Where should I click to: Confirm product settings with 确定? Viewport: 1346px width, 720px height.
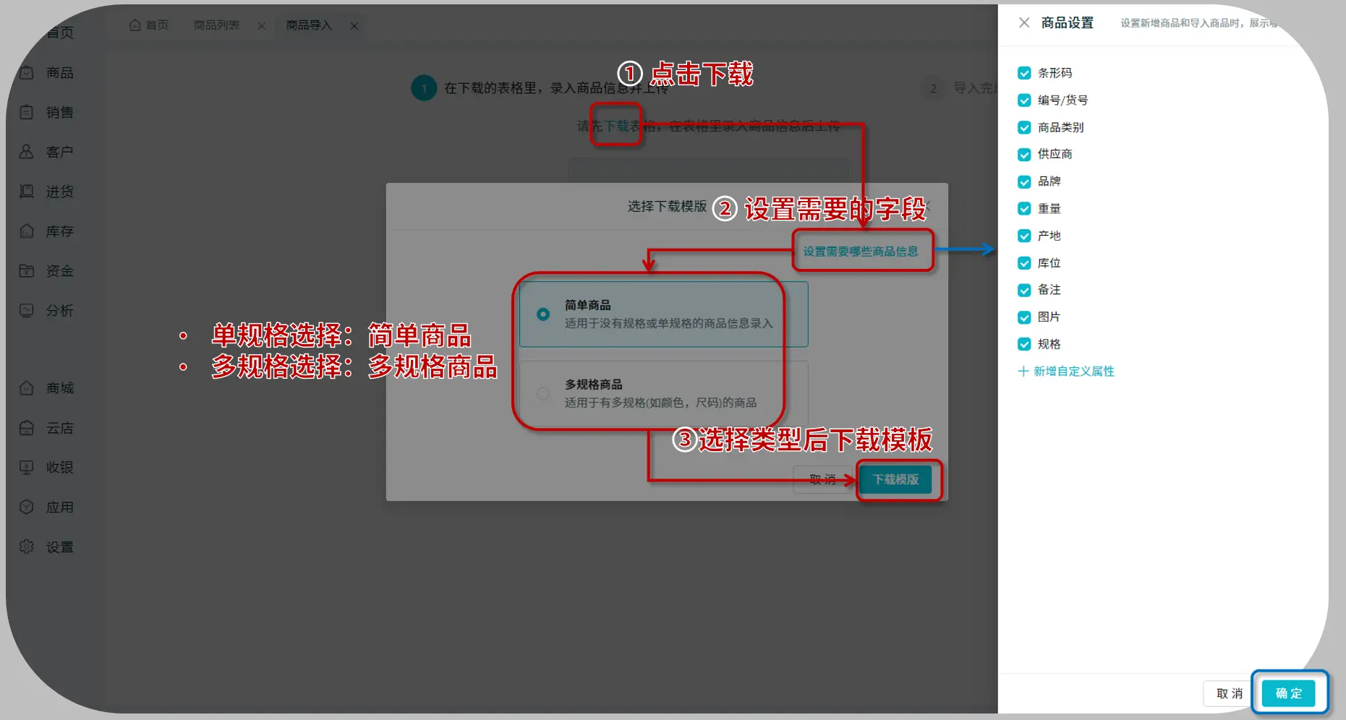1289,693
